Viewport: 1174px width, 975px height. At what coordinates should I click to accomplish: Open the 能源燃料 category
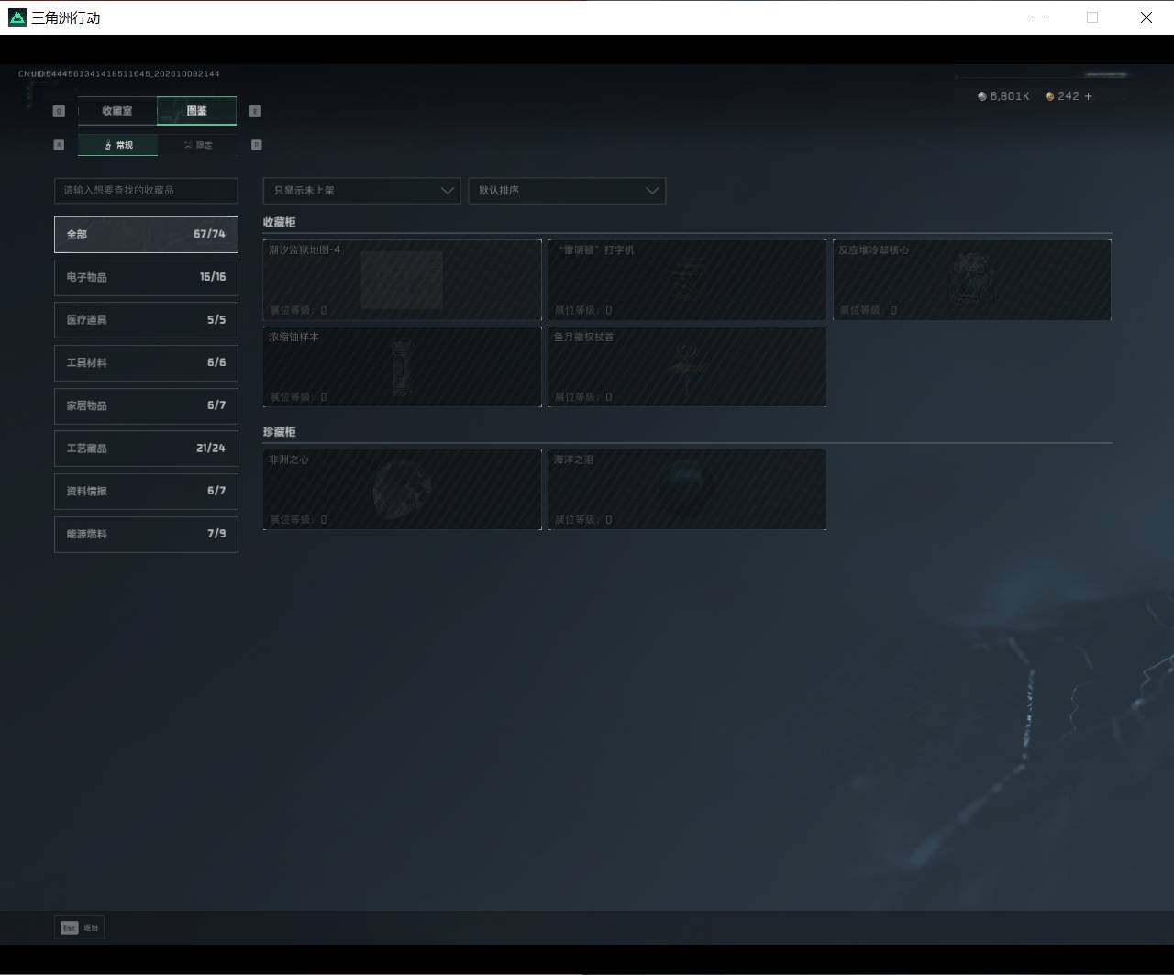click(146, 534)
